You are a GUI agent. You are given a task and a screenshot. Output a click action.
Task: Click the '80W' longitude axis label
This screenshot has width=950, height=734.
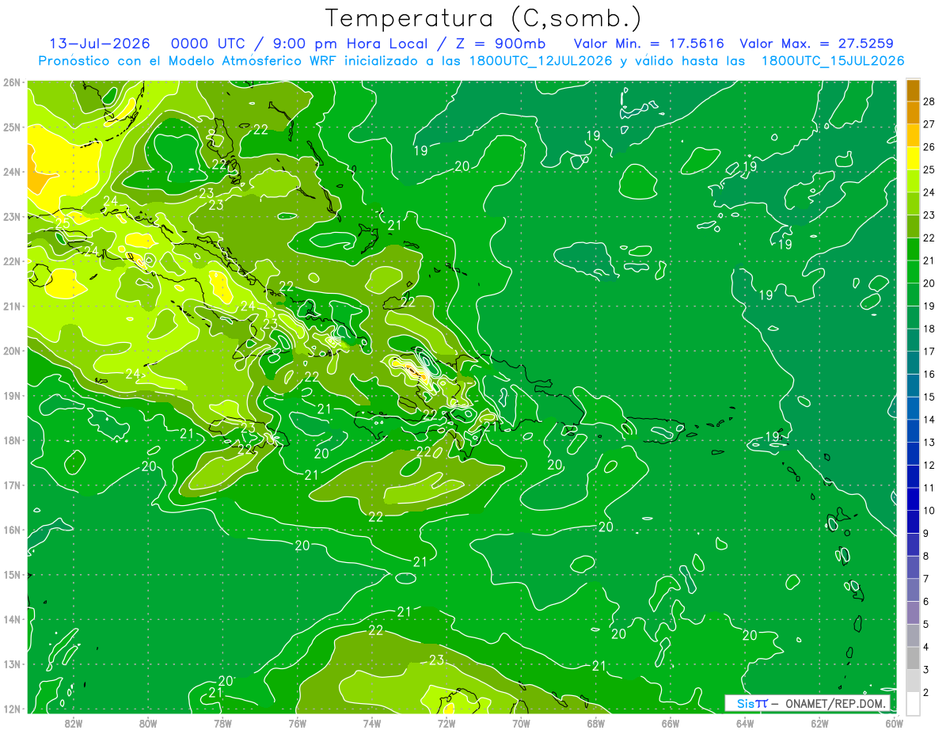click(x=148, y=723)
